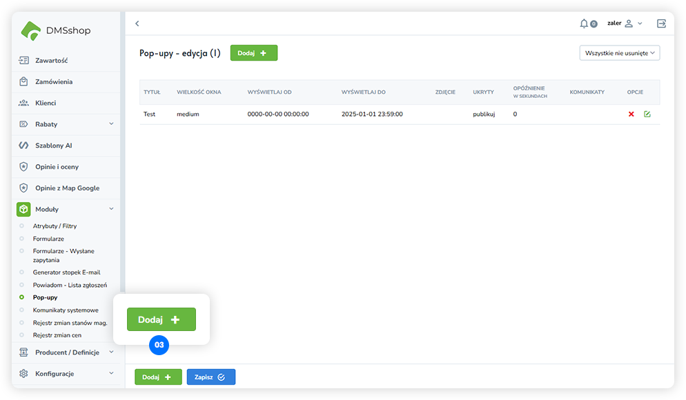686x400 pixels.
Task: Click the blue Zapisz button
Action: point(210,377)
